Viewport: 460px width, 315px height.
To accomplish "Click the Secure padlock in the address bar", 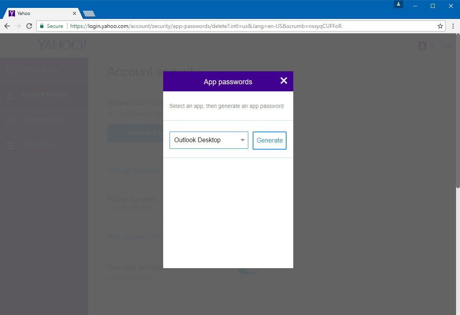I will pyautogui.click(x=42, y=26).
